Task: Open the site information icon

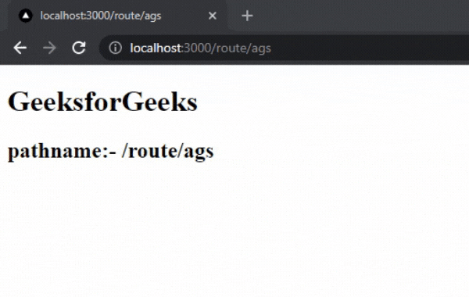Action: coord(115,48)
